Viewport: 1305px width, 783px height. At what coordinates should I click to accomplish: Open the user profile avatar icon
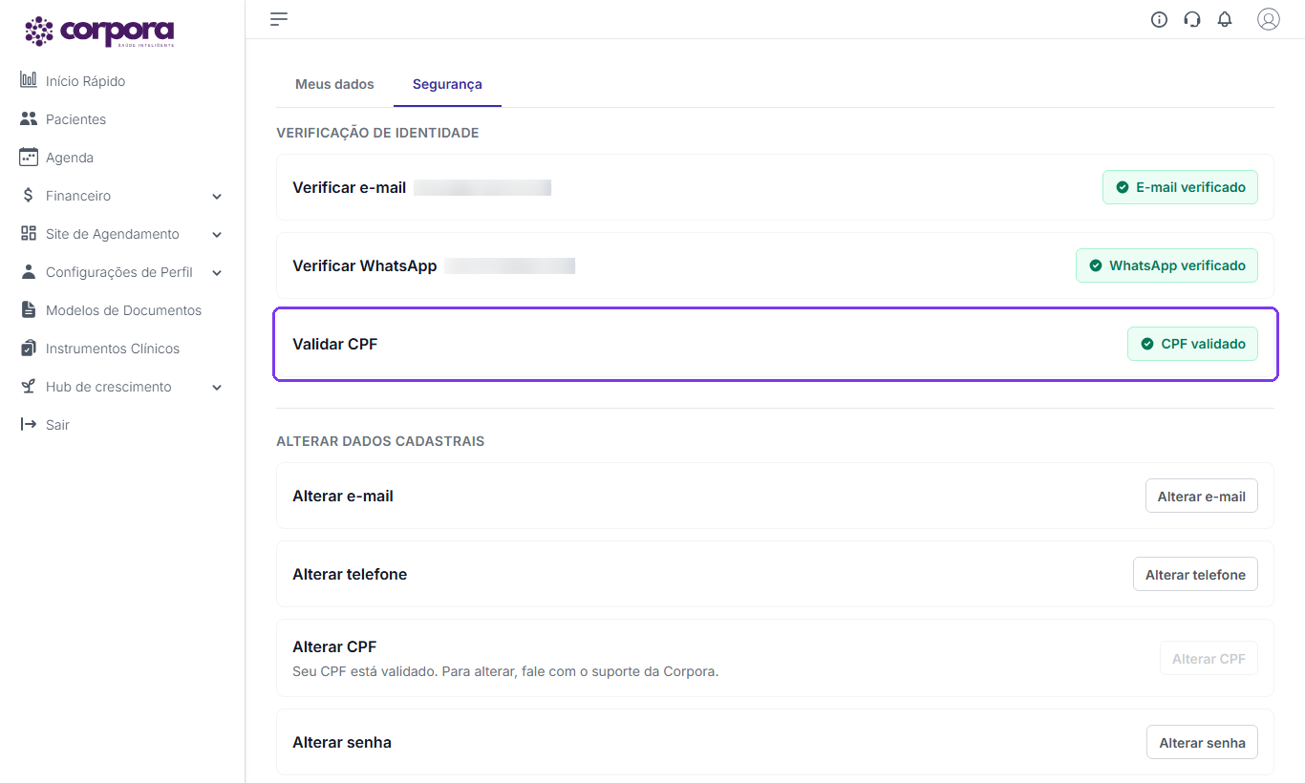click(x=1268, y=19)
